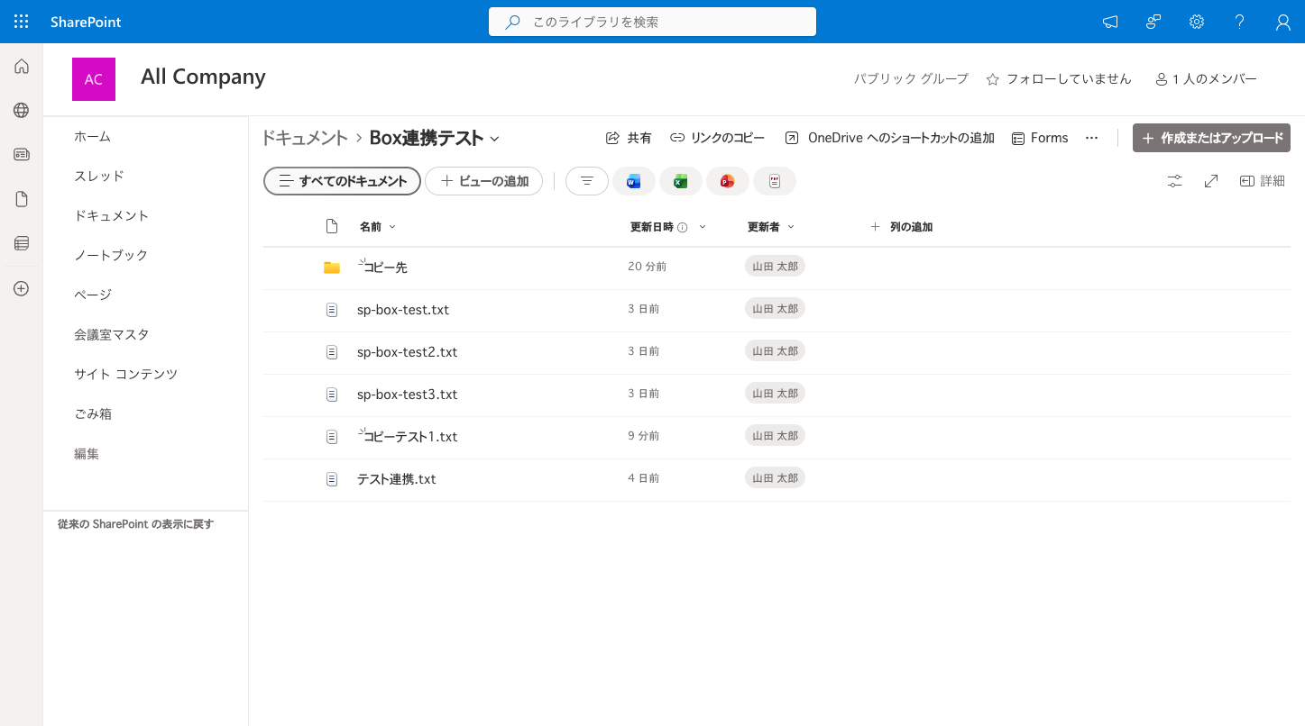Viewport: 1305px width, 726px height.
Task: Open the filter lines pill button
Action: click(x=587, y=181)
